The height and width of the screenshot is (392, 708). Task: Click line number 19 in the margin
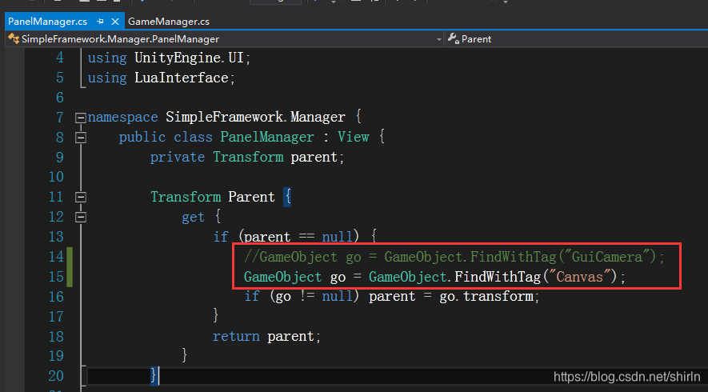point(56,356)
